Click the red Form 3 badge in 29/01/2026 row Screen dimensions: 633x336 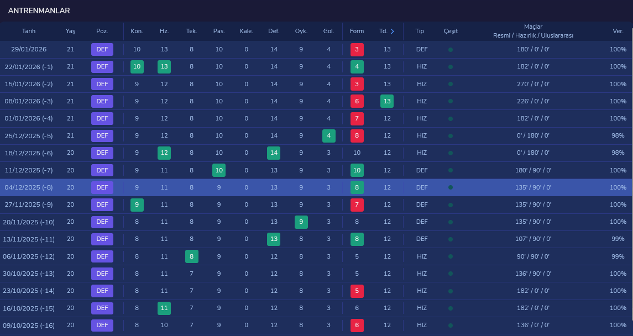point(357,50)
